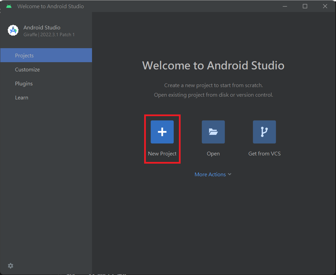The height and width of the screenshot is (275, 336).
Task: Click the New Project plus icon
Action: point(162,132)
